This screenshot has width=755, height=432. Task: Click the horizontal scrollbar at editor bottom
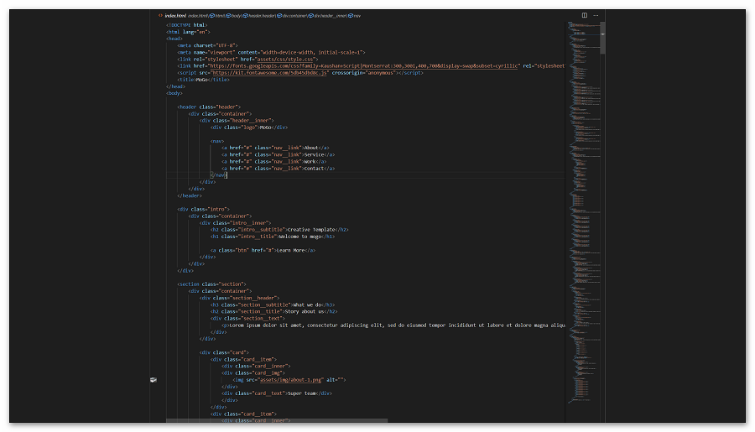pyautogui.click(x=277, y=420)
